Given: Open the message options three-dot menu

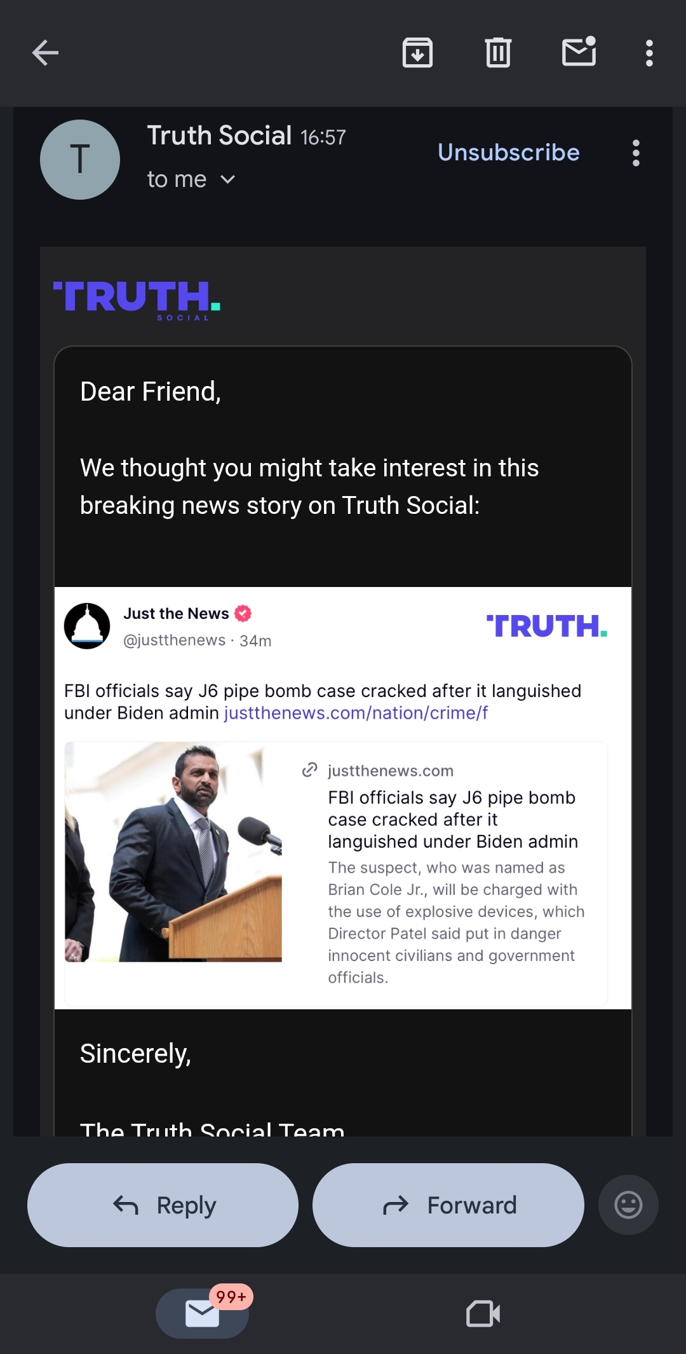Looking at the screenshot, I should click(x=636, y=153).
